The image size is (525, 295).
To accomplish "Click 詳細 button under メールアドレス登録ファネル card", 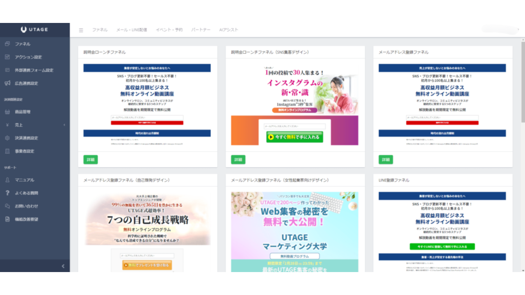I will click(386, 159).
